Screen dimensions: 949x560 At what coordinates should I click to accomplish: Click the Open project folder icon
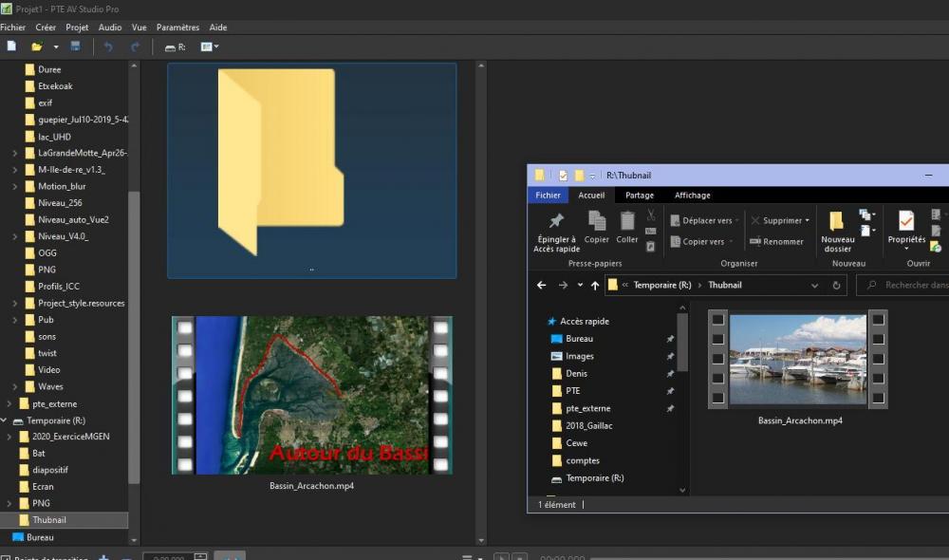coord(37,47)
